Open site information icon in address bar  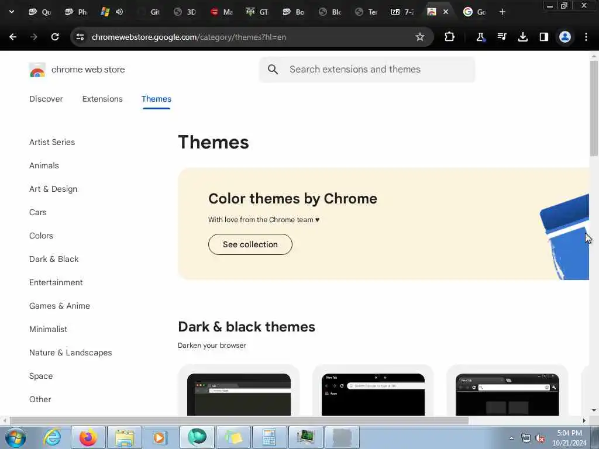tap(80, 37)
